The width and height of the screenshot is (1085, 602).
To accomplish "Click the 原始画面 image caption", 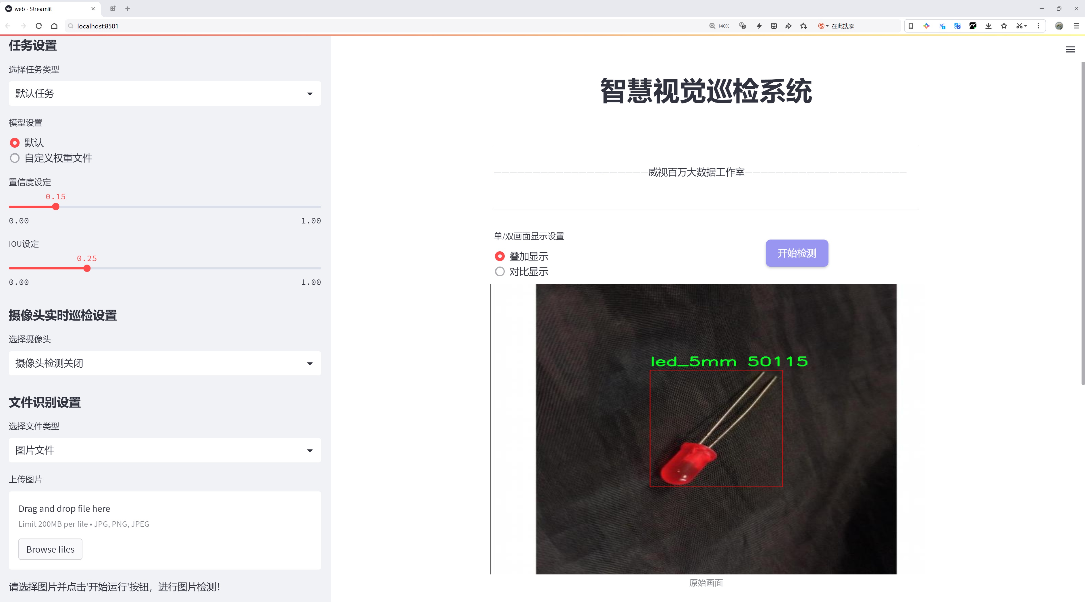I will click(706, 583).
